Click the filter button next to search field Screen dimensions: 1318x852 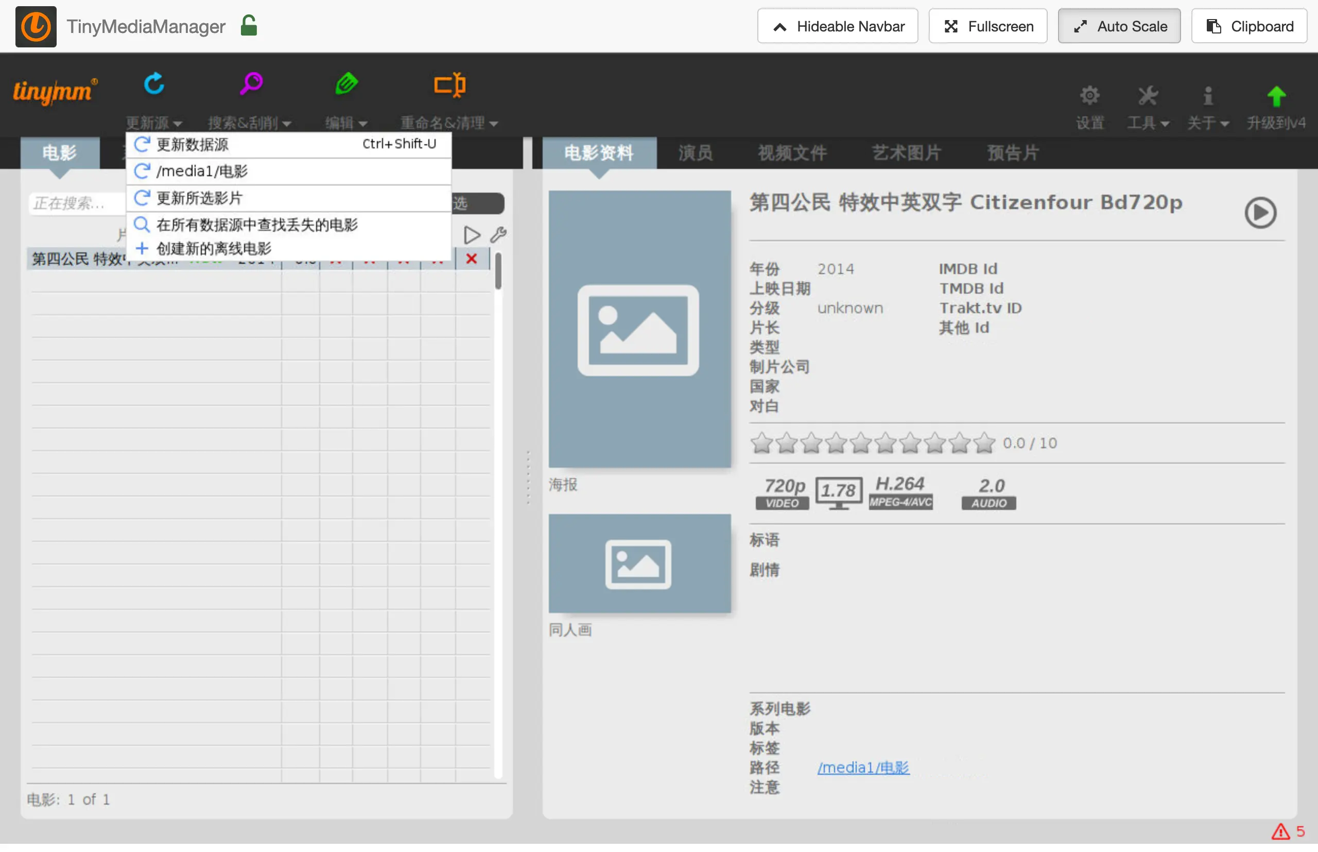(x=478, y=203)
